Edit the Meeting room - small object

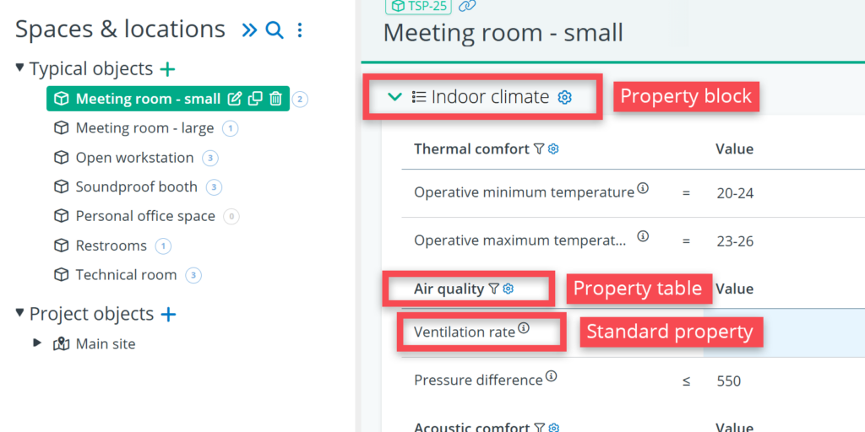(x=235, y=99)
